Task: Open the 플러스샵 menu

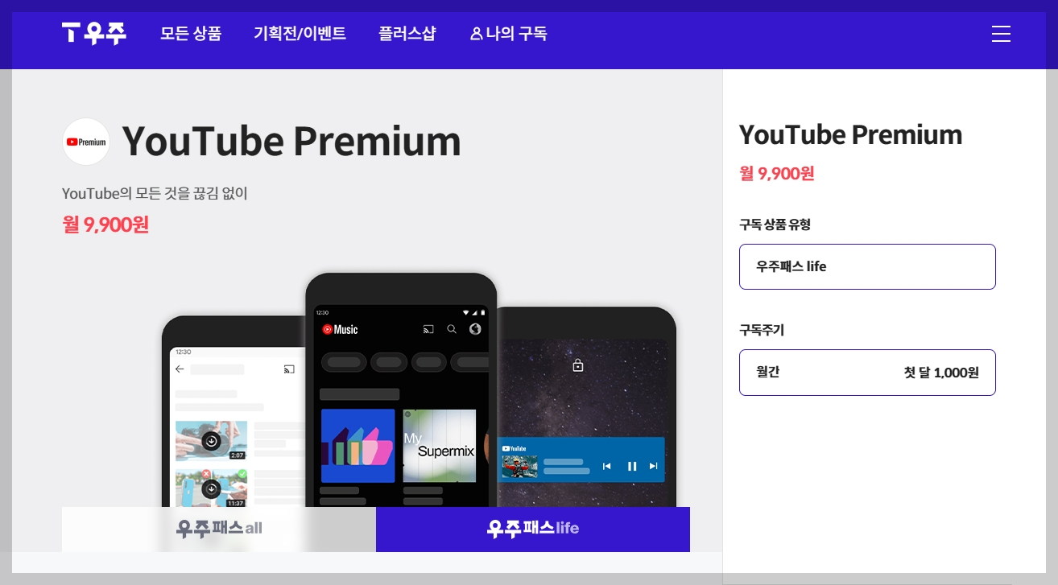Action: 407,34
